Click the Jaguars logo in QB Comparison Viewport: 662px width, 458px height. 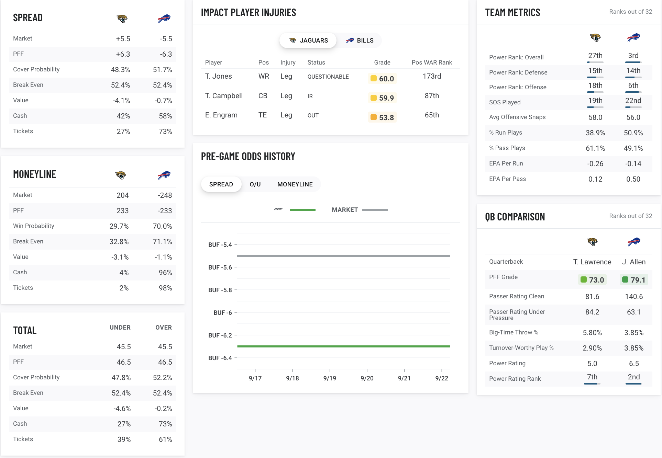pyautogui.click(x=592, y=242)
